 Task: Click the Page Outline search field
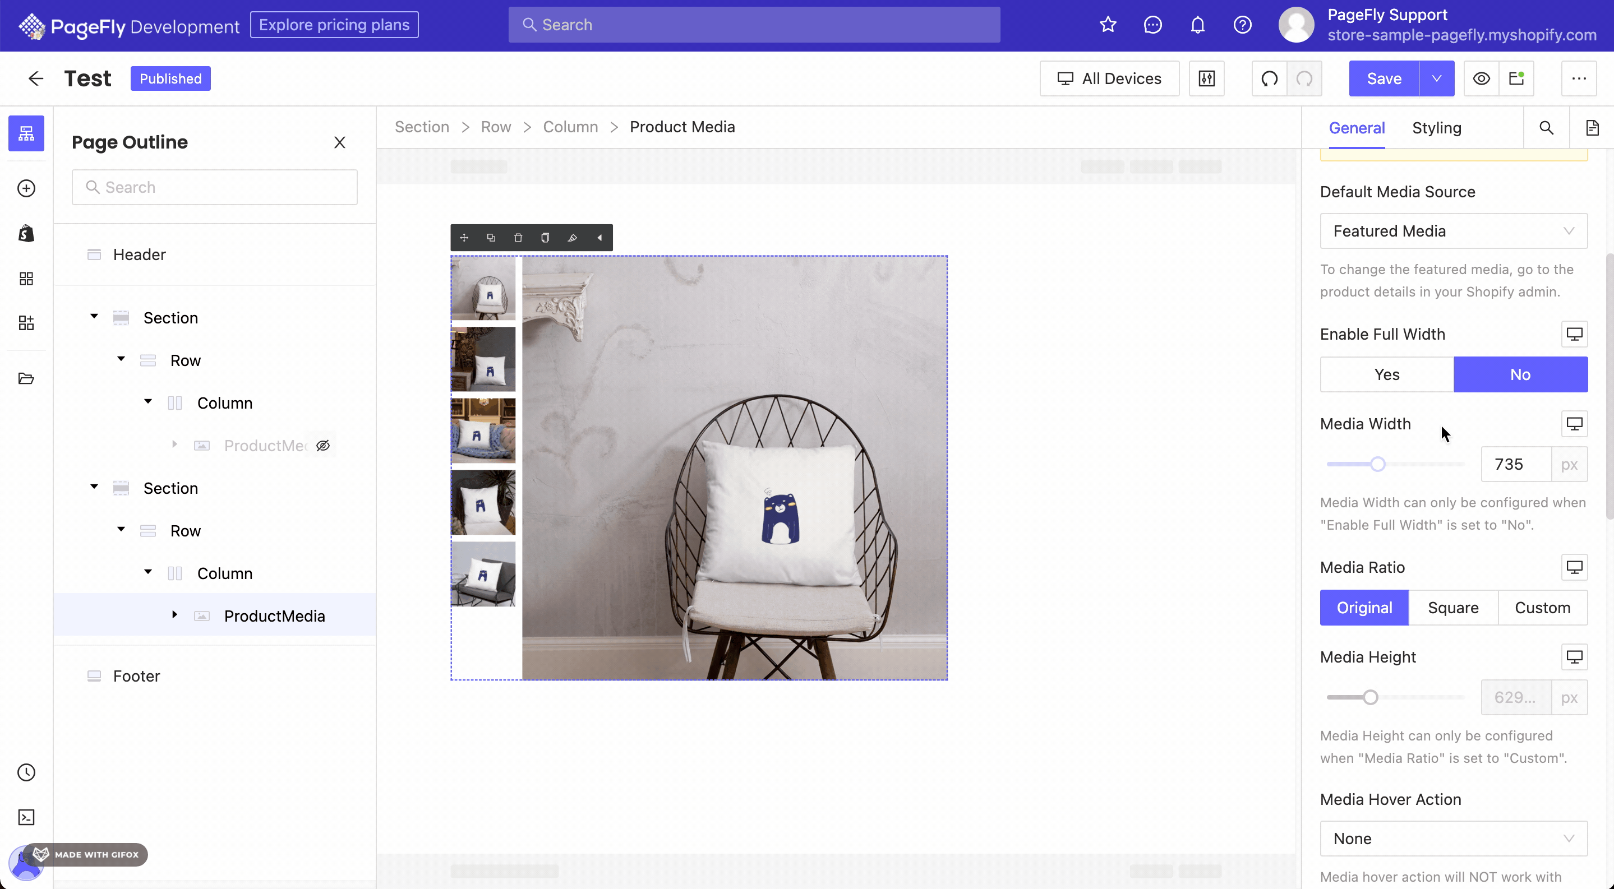[214, 187]
